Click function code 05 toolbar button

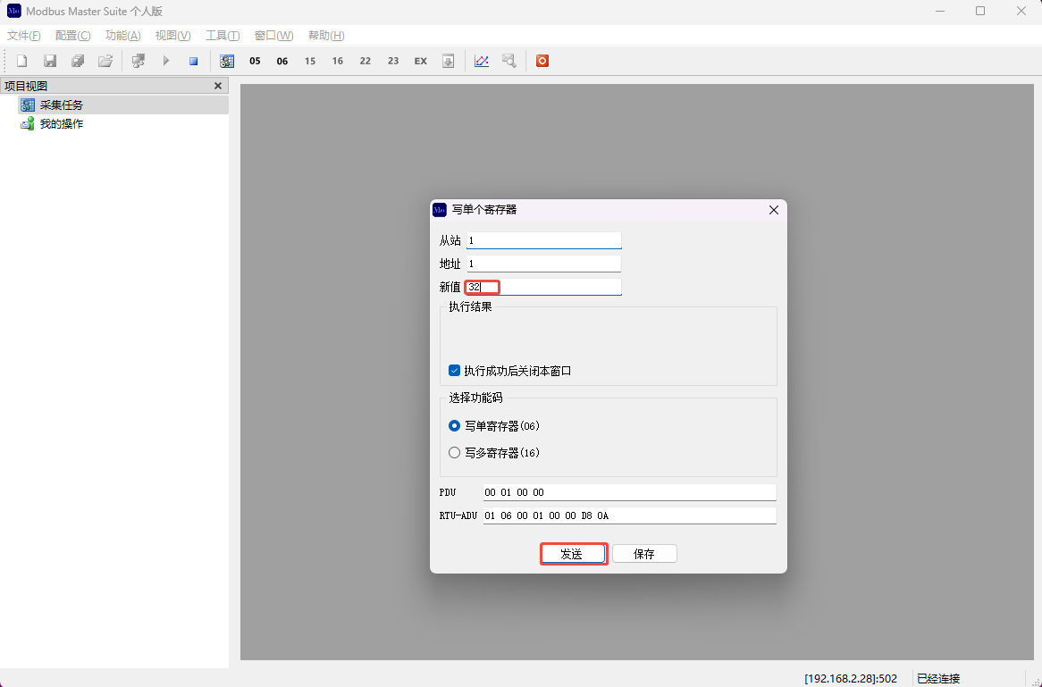255,61
